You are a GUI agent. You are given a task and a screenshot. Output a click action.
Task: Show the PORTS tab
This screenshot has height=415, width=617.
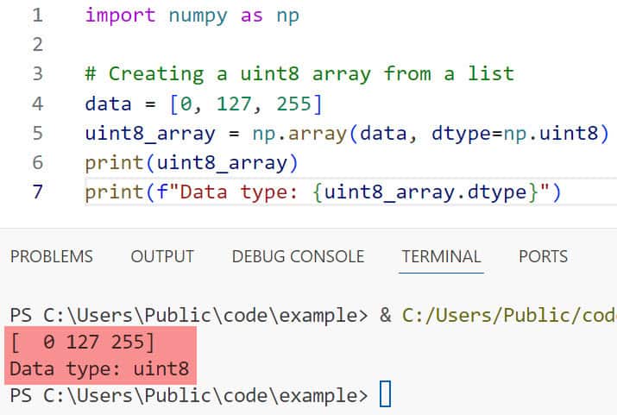click(x=543, y=256)
